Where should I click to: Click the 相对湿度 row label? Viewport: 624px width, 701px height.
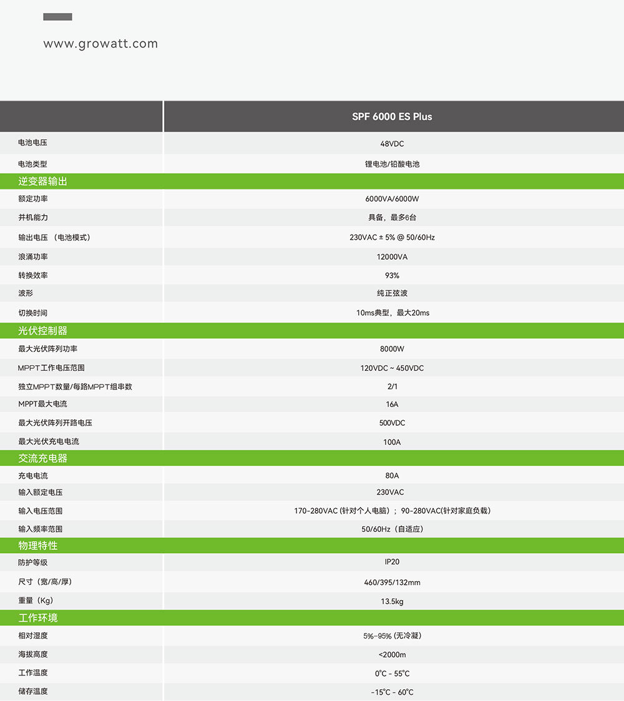point(32,635)
